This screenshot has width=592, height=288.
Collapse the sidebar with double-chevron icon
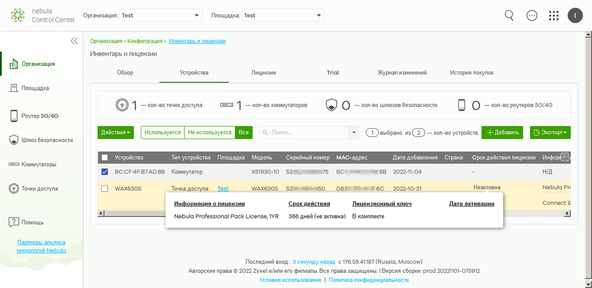[x=74, y=41]
